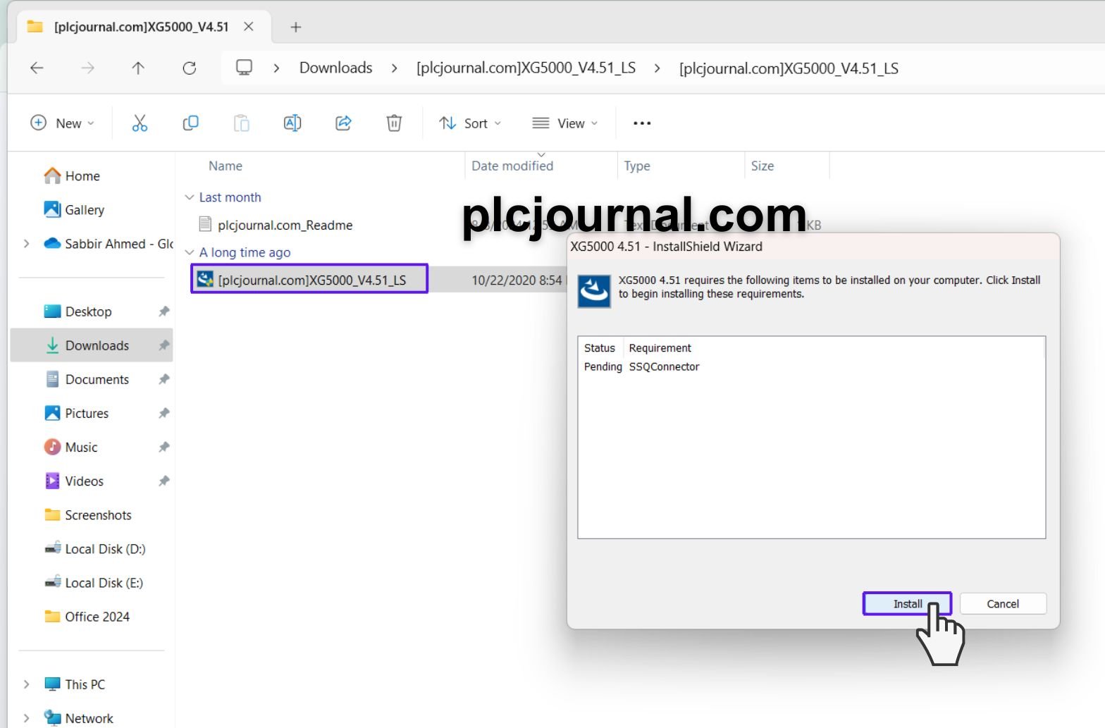Sort files by the Name column

coord(226,166)
